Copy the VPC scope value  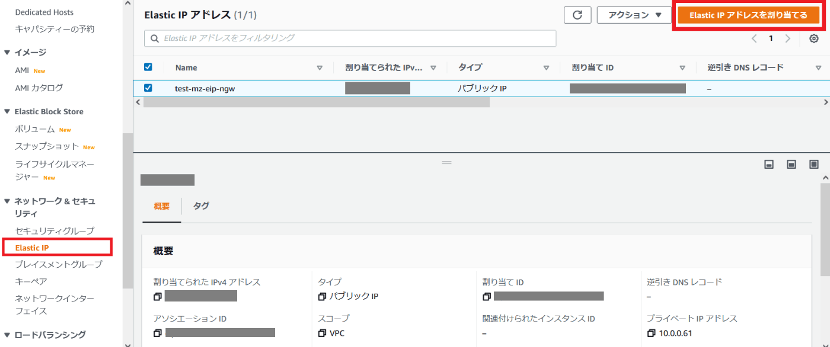(322, 333)
